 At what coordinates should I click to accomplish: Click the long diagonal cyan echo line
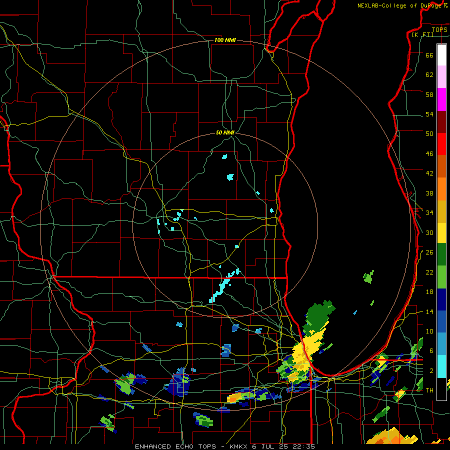[224, 285]
